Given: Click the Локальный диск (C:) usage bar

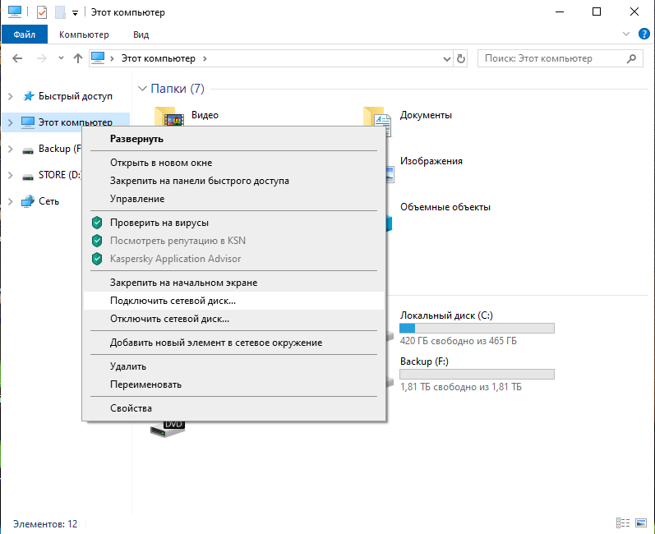Looking at the screenshot, I should click(477, 328).
